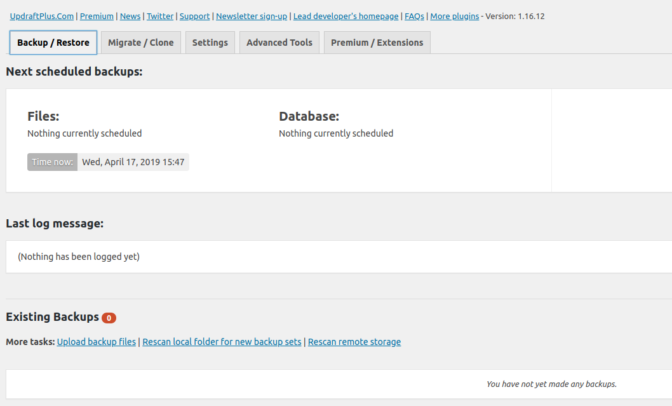Click Upload backup files link
Viewport: 672px width, 406px height.
(97, 342)
